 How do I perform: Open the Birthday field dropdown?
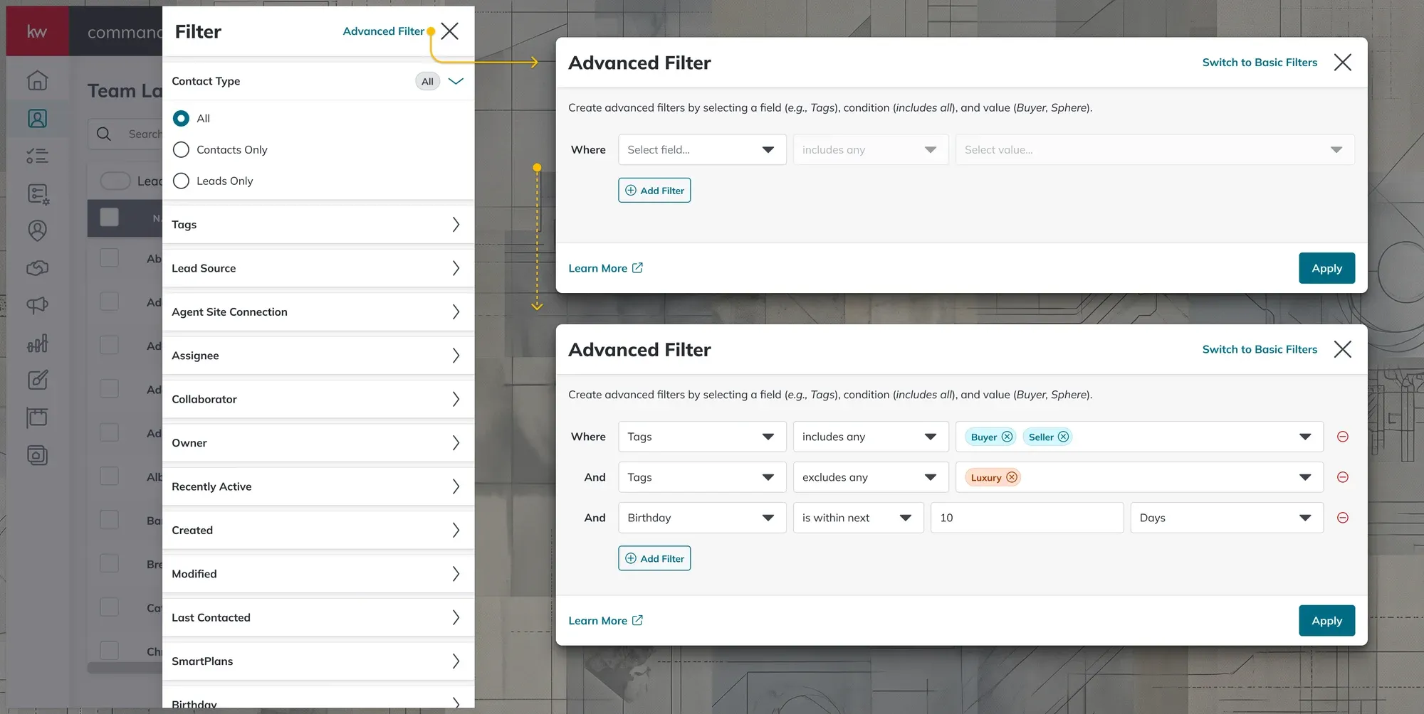(702, 518)
